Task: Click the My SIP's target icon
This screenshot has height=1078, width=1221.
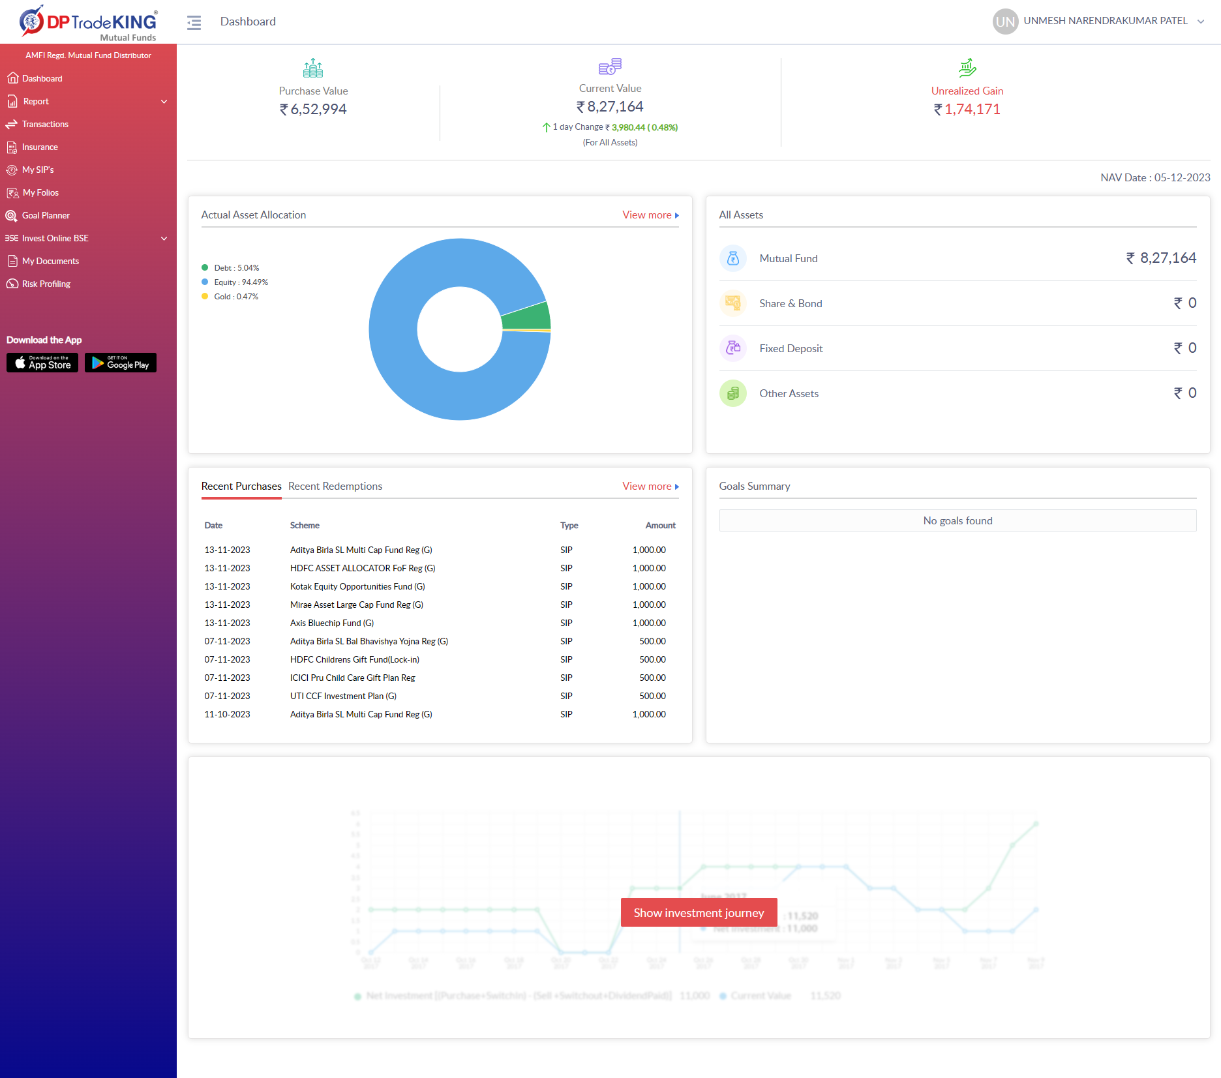Action: click(x=12, y=170)
